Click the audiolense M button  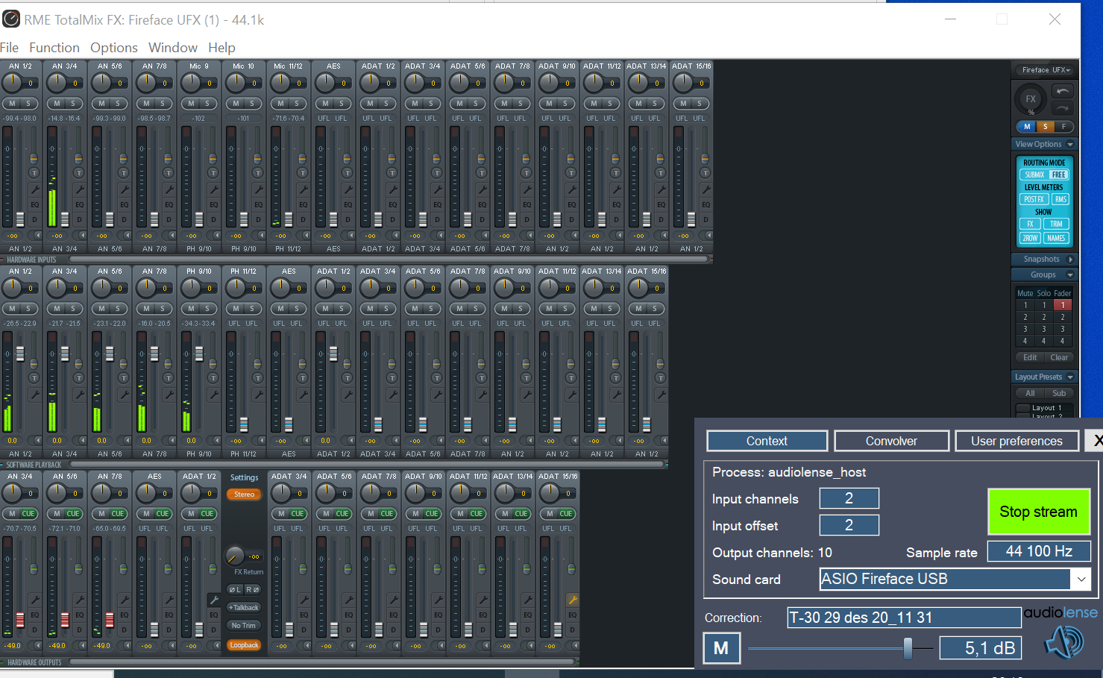point(721,648)
